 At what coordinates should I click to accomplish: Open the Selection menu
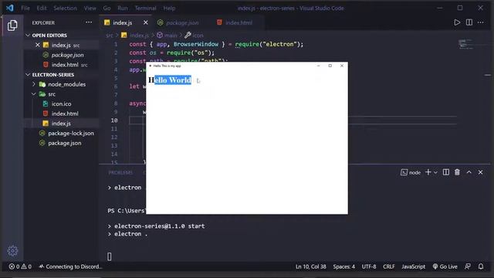pos(65,8)
